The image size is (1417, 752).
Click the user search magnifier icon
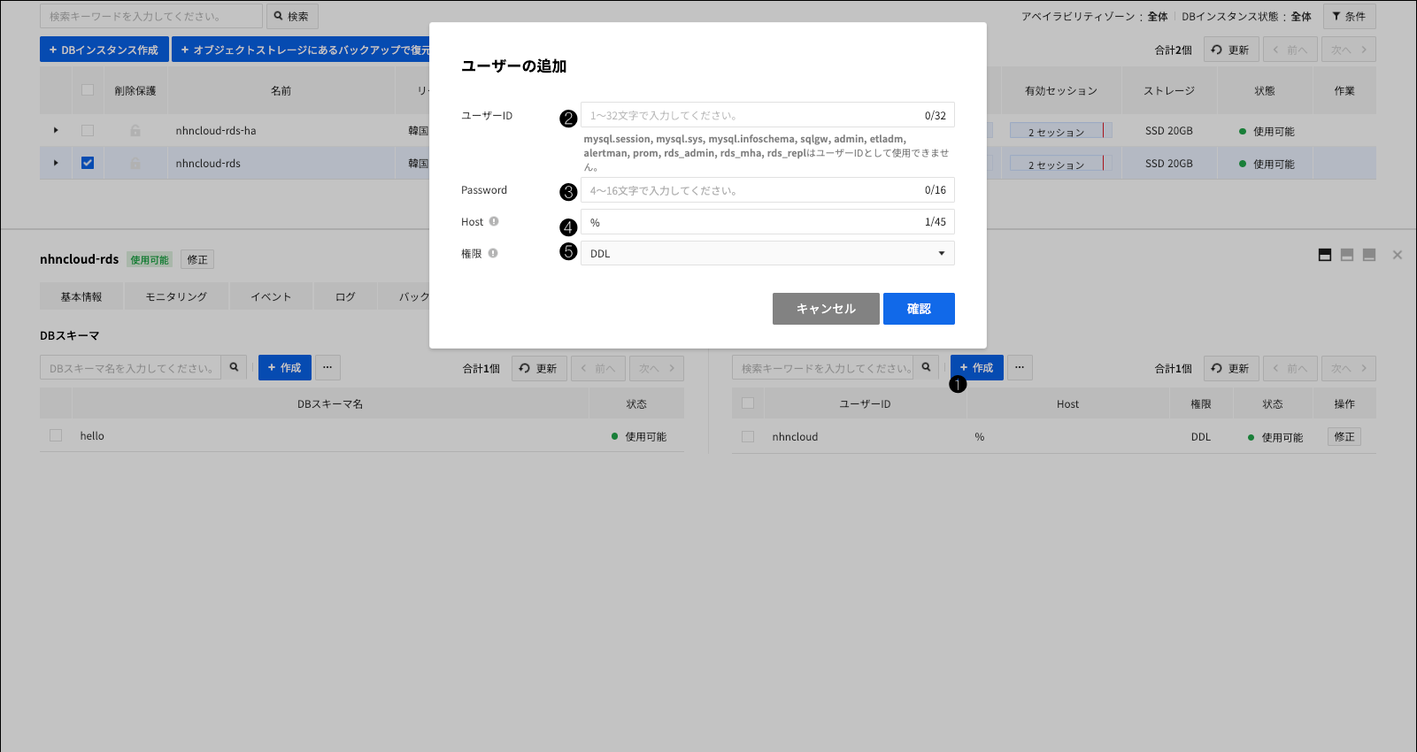point(926,367)
